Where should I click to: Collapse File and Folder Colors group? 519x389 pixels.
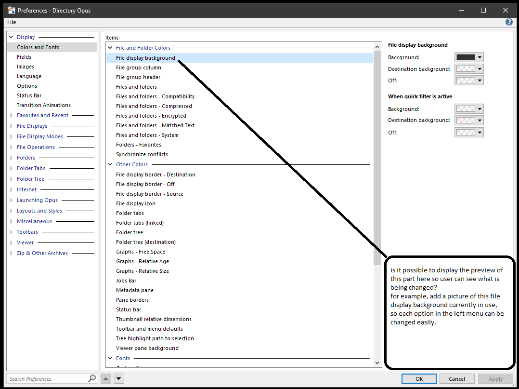tap(110, 48)
